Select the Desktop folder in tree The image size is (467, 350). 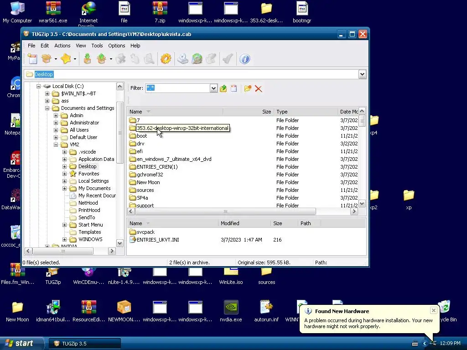pyautogui.click(x=87, y=166)
